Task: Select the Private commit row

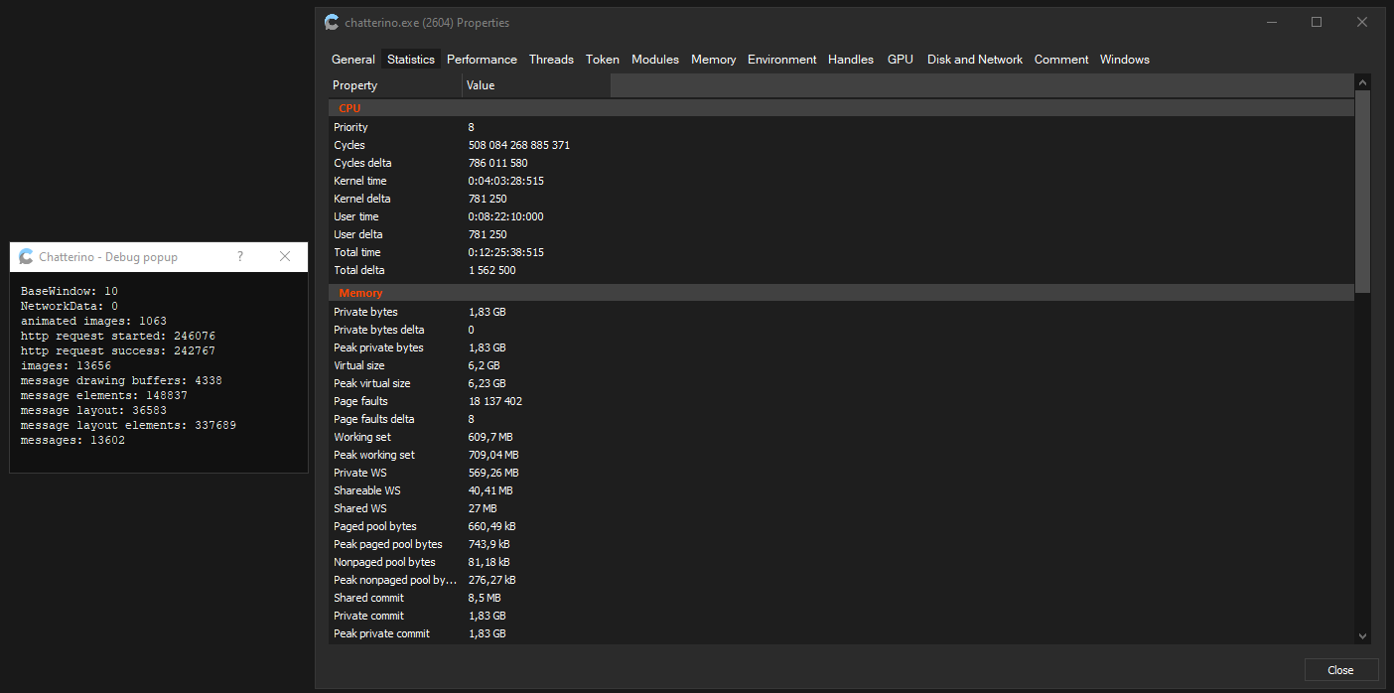Action: pyautogui.click(x=841, y=616)
